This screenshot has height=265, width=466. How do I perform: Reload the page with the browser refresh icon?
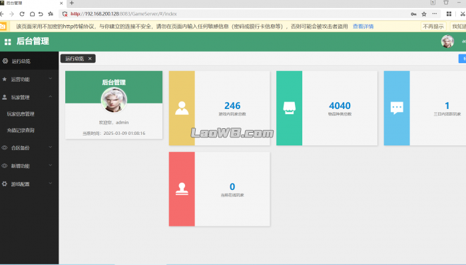(x=22, y=14)
